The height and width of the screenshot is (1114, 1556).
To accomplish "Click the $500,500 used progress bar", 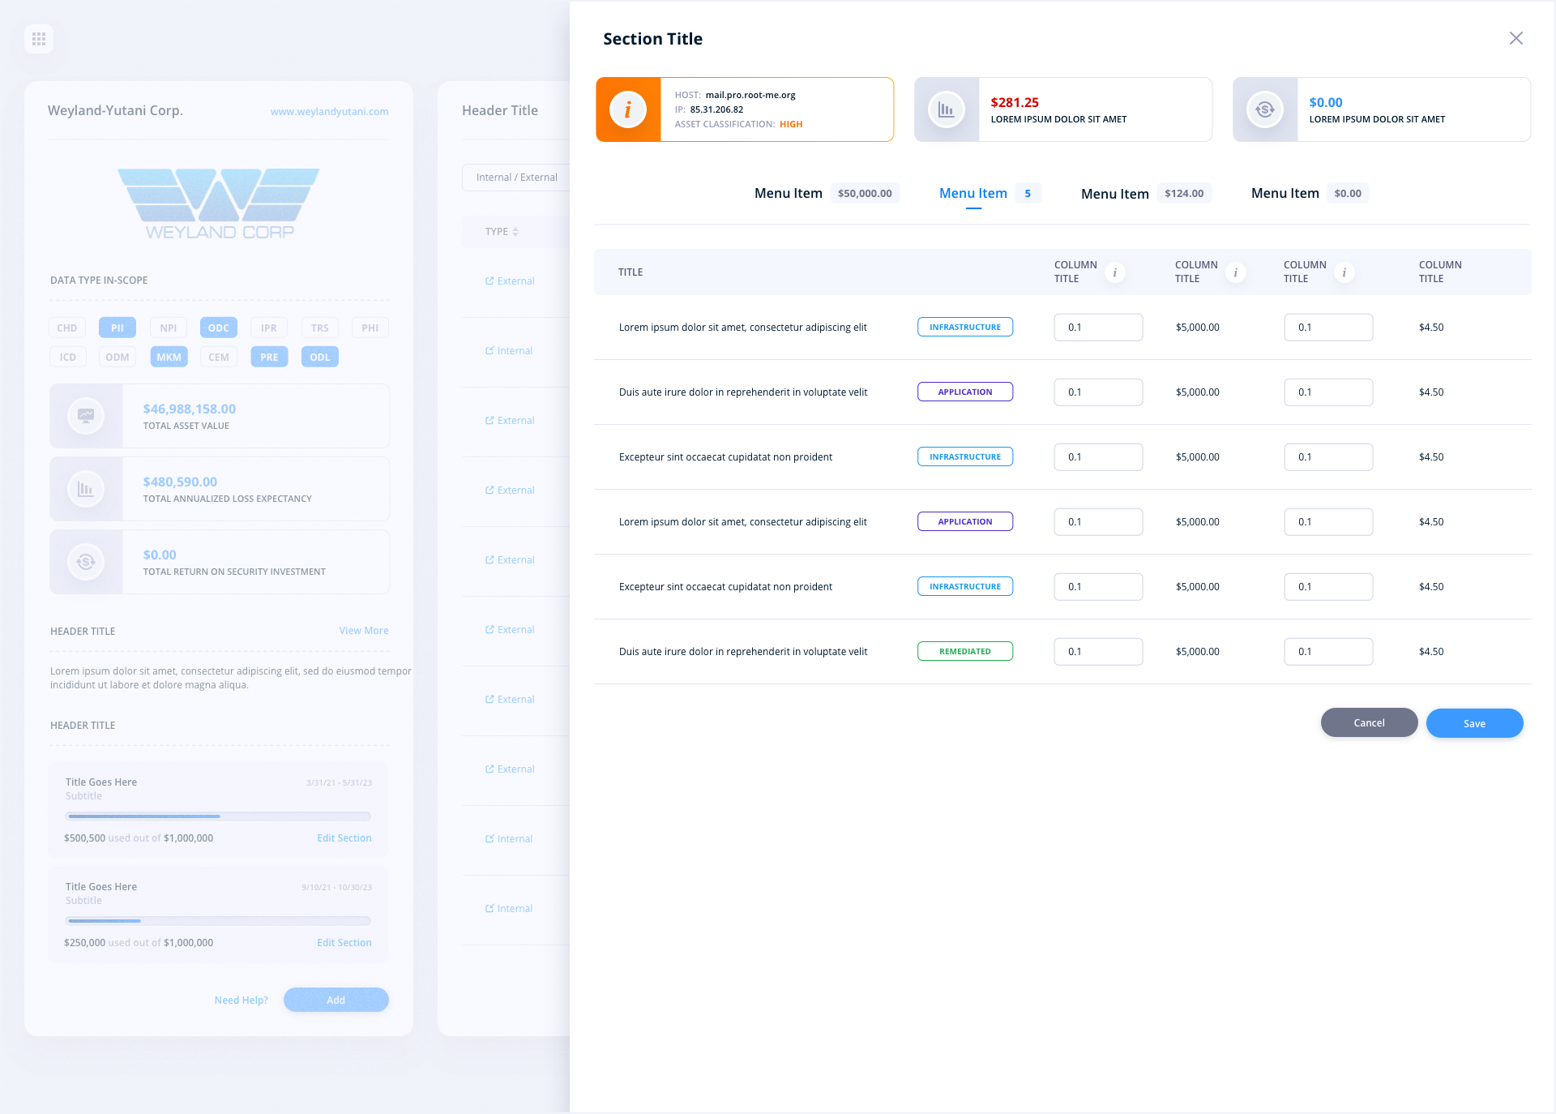I will point(218,816).
